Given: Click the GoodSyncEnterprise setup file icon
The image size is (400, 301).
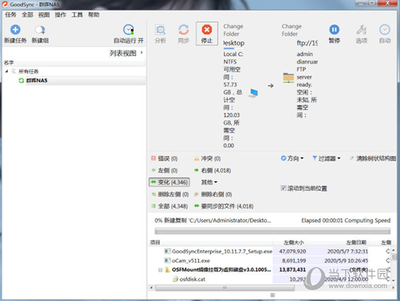Looking at the screenshot, I should 167,251.
